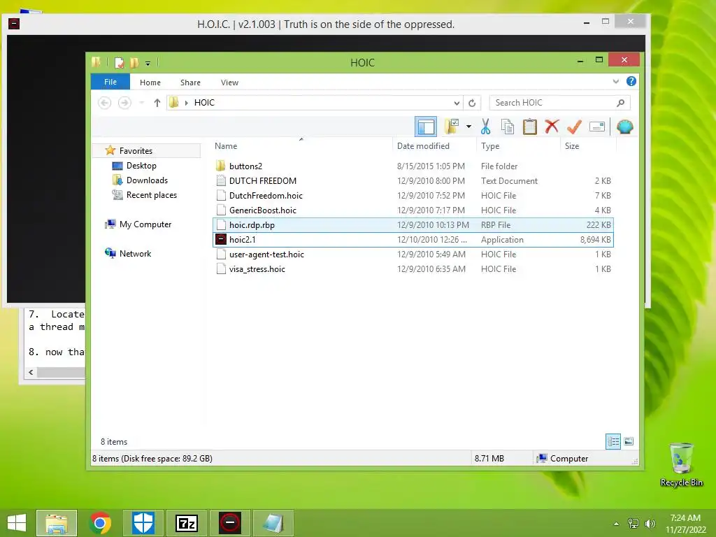Image resolution: width=716 pixels, height=537 pixels.
Task: Open the address bar history dropdown
Action: 456,103
